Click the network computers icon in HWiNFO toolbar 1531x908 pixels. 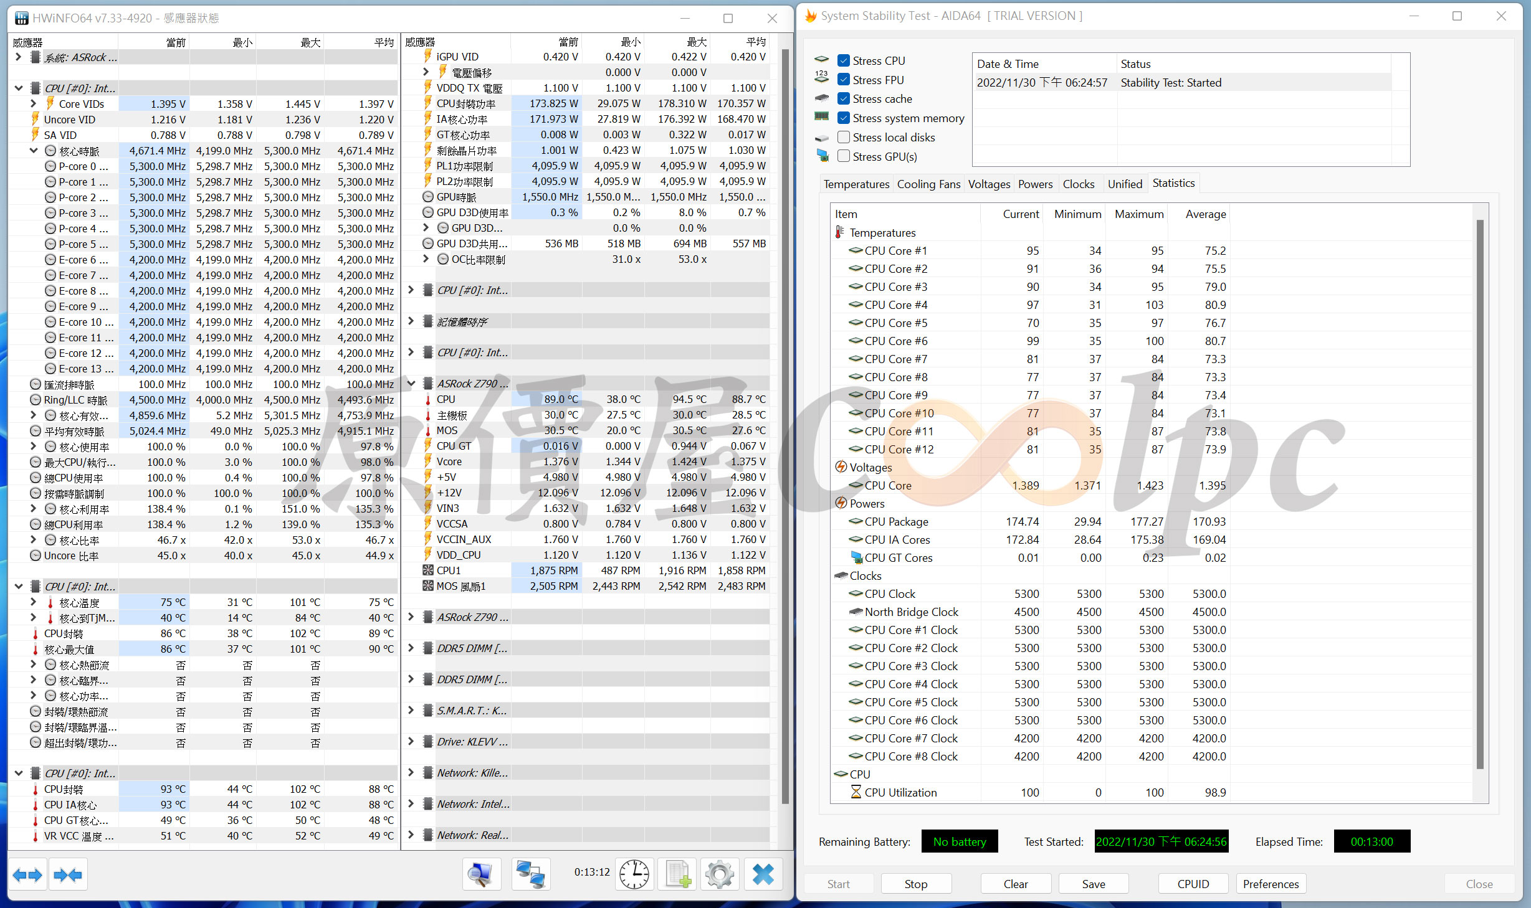(x=530, y=874)
